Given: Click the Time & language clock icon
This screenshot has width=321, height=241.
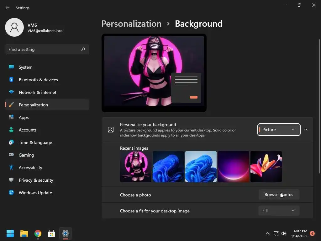Looking at the screenshot, I should click(11, 142).
